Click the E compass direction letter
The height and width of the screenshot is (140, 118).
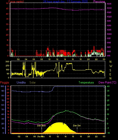110,74
